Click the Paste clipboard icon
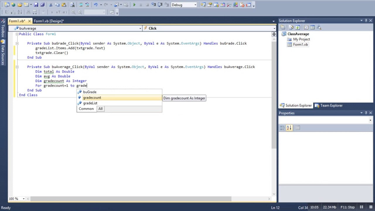The height and width of the screenshot is (211, 375). 64,5
